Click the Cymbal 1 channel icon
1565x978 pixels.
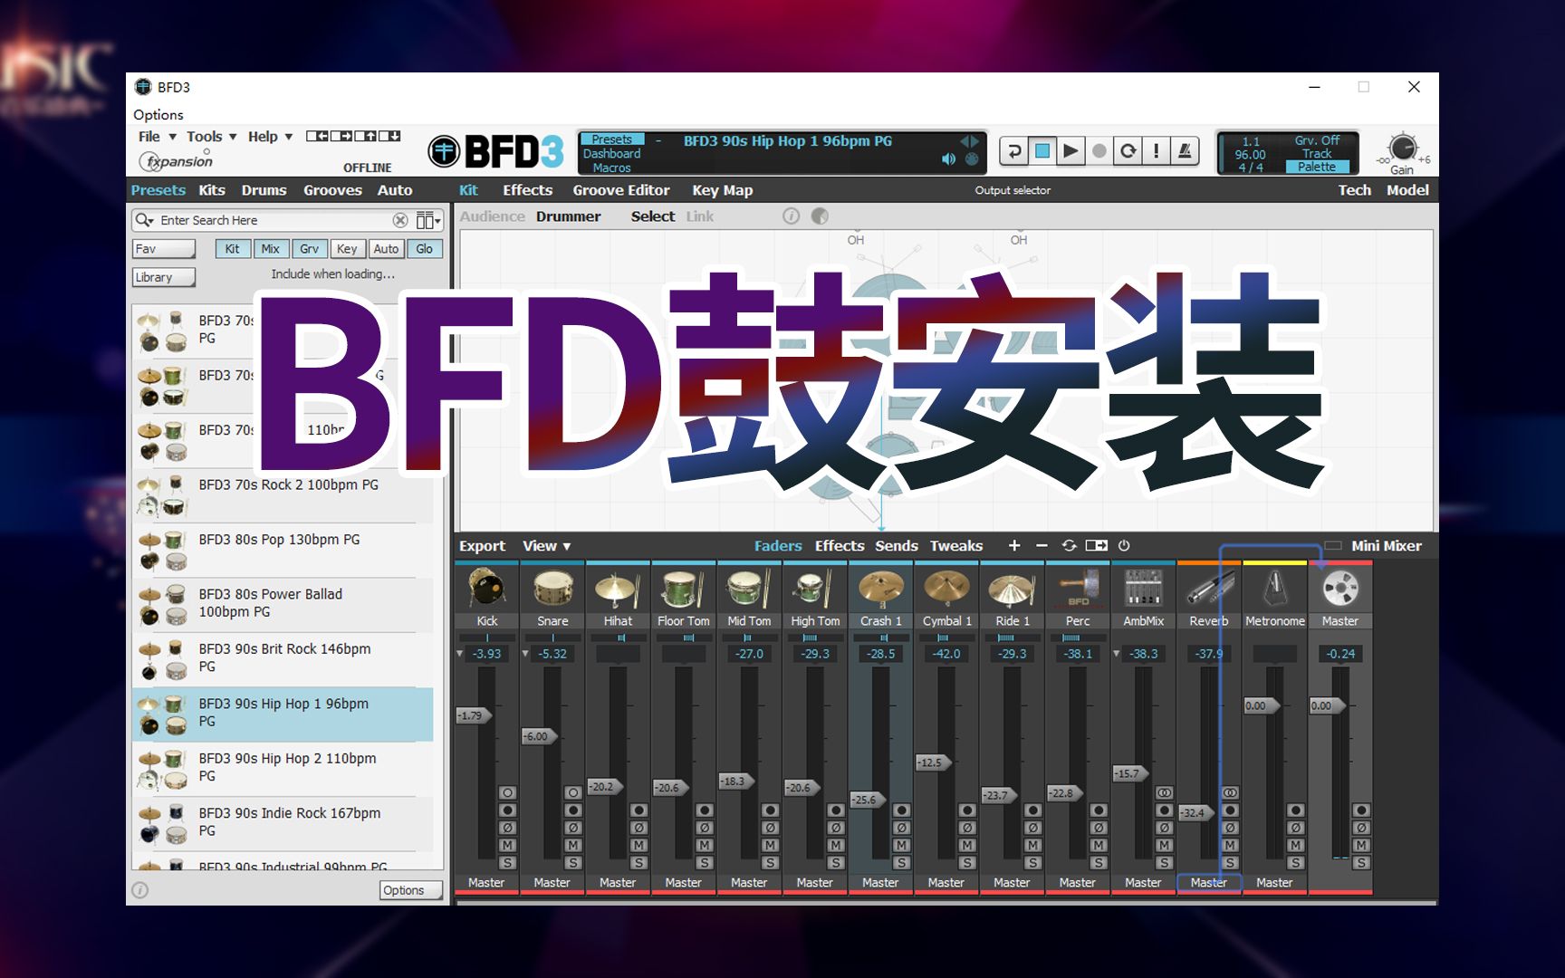click(x=946, y=589)
